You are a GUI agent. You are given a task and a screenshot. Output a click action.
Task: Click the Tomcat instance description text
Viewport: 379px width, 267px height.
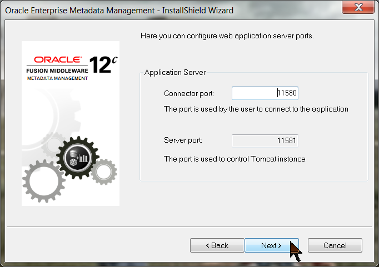click(x=235, y=159)
